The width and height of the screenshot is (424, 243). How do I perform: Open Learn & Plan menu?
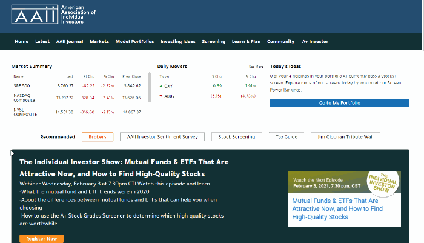pyautogui.click(x=246, y=41)
